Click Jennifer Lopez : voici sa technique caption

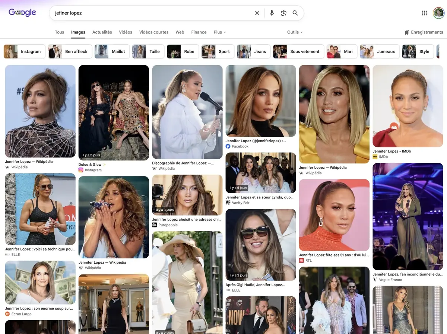(40, 249)
